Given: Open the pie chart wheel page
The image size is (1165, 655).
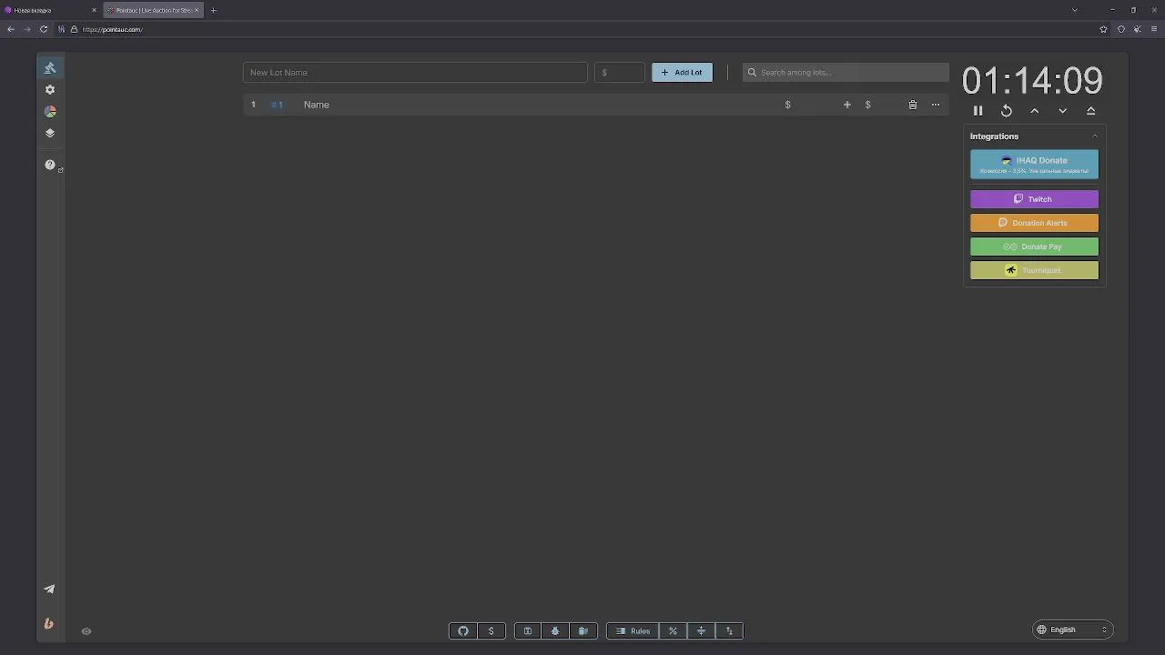Looking at the screenshot, I should (50, 111).
